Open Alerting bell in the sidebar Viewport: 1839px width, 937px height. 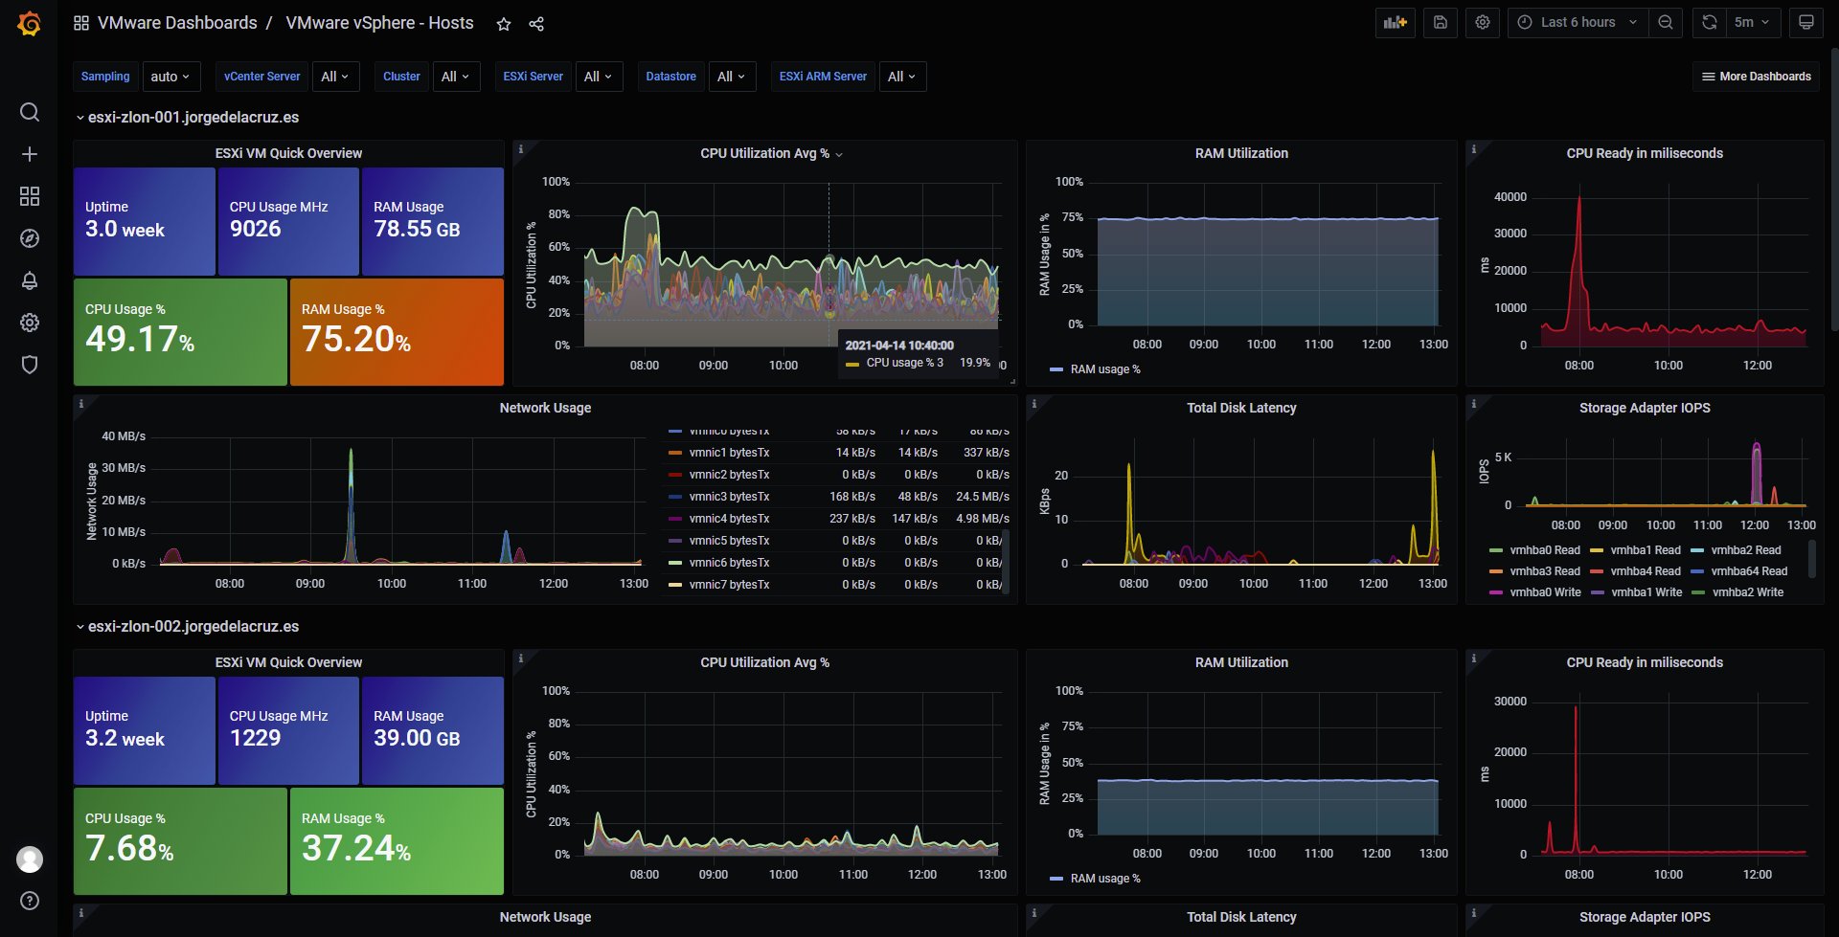point(30,280)
